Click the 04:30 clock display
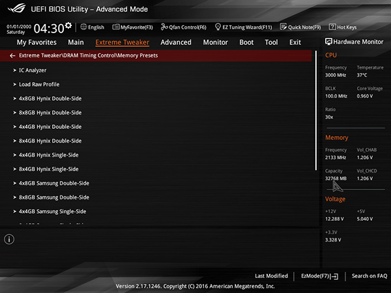Viewport: 391px width, 293px height. click(x=49, y=29)
